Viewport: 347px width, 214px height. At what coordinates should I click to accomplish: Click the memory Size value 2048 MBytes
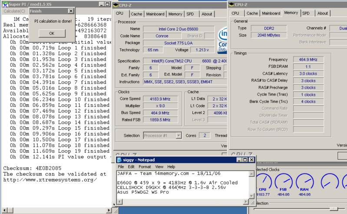(269, 35)
